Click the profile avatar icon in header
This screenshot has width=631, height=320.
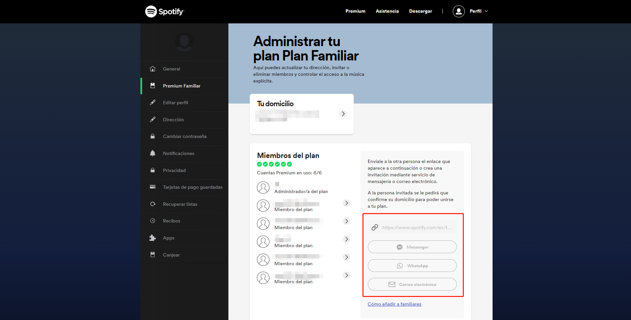[458, 11]
